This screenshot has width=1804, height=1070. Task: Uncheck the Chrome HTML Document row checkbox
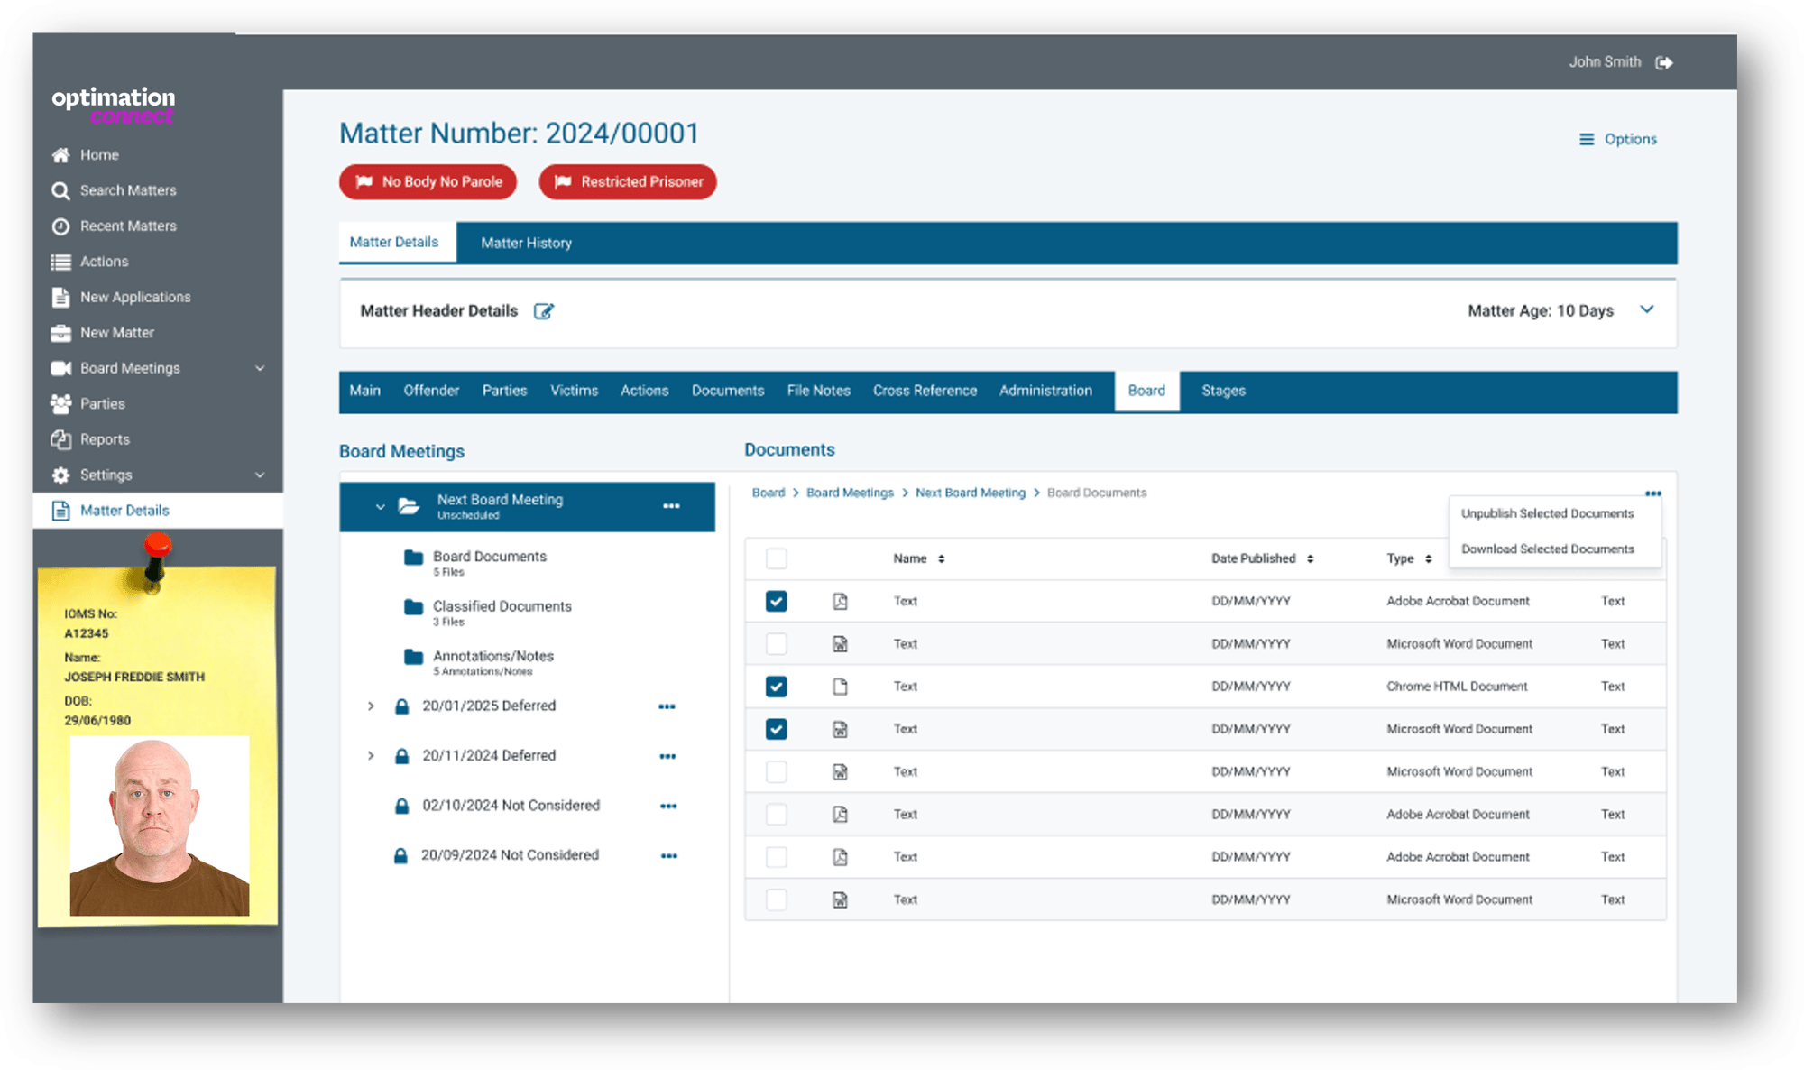tap(776, 687)
